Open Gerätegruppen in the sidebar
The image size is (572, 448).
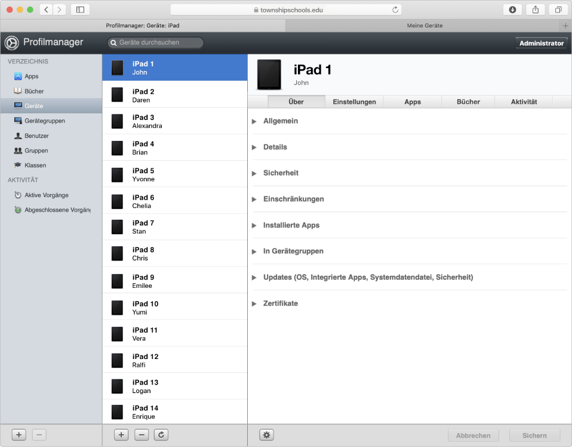(51, 121)
